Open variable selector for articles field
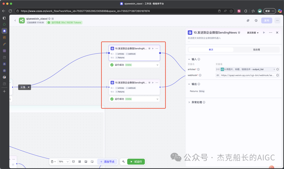Screen dimensions: 284x169 [277, 69]
